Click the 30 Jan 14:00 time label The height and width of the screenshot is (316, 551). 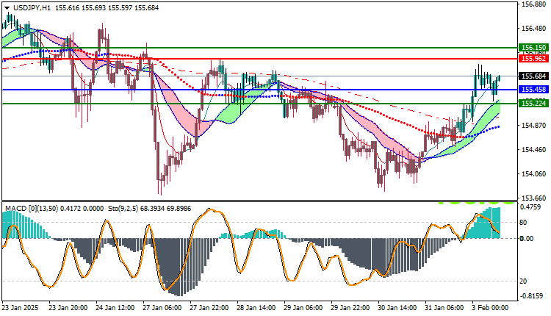[397, 308]
